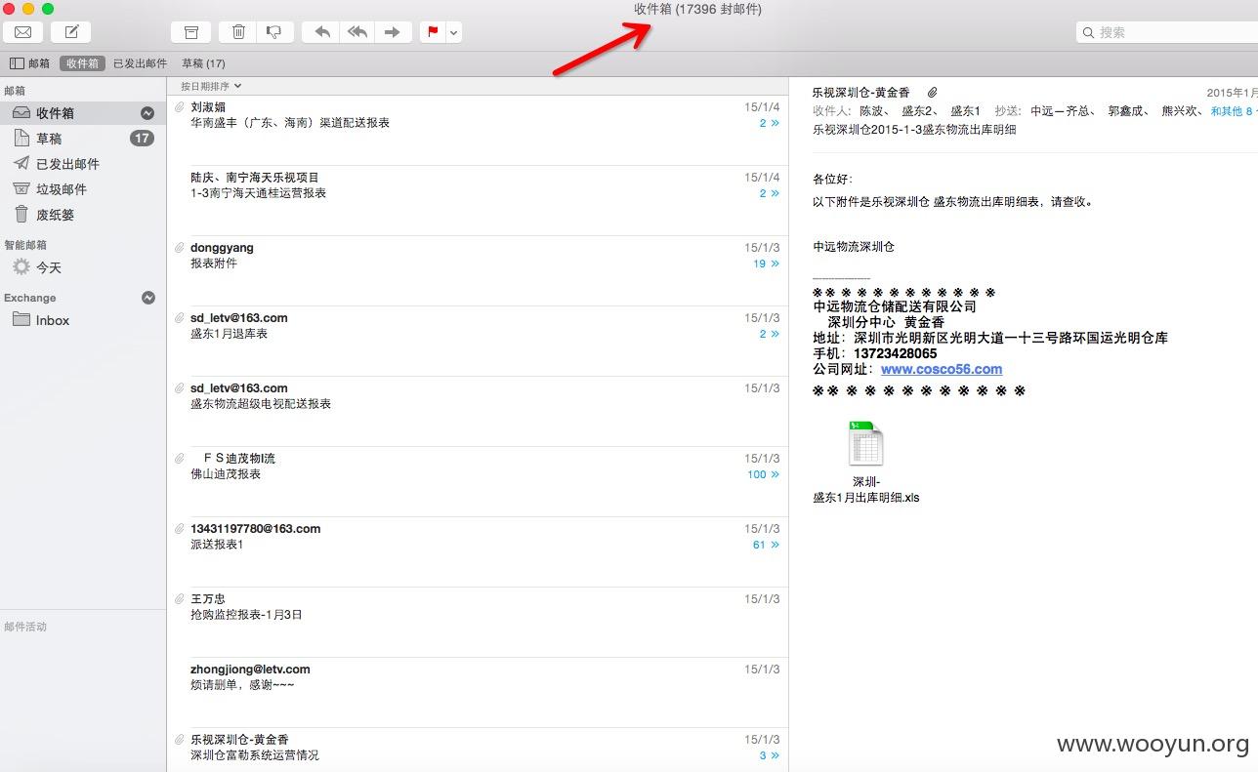Mark message as junk with thumbs-down icon

(274, 32)
